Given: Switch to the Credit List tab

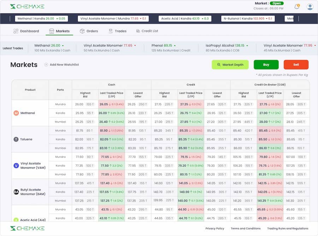Looking at the screenshot, I should tap(147, 31).
